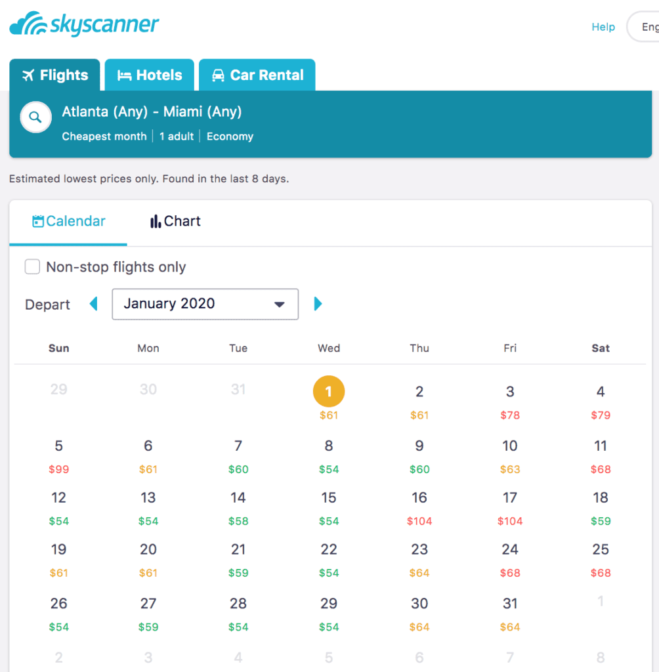Pick the highlighted January 1 date
Screen dimensions: 659x672
point(328,390)
